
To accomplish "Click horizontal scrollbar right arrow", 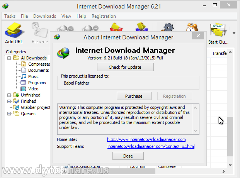I will [224, 171].
